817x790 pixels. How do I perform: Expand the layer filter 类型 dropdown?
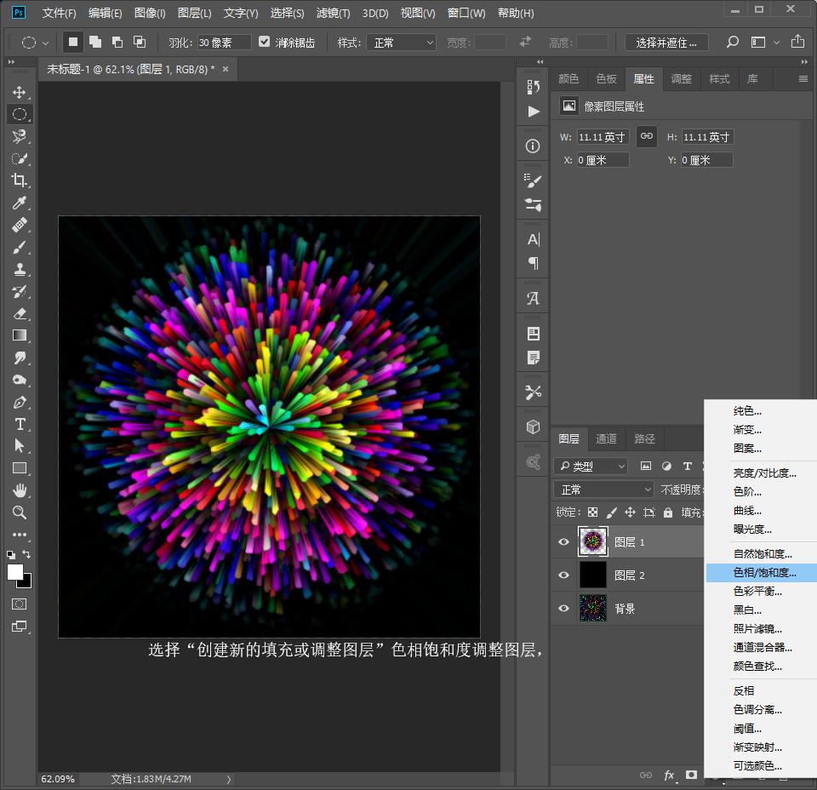point(591,466)
